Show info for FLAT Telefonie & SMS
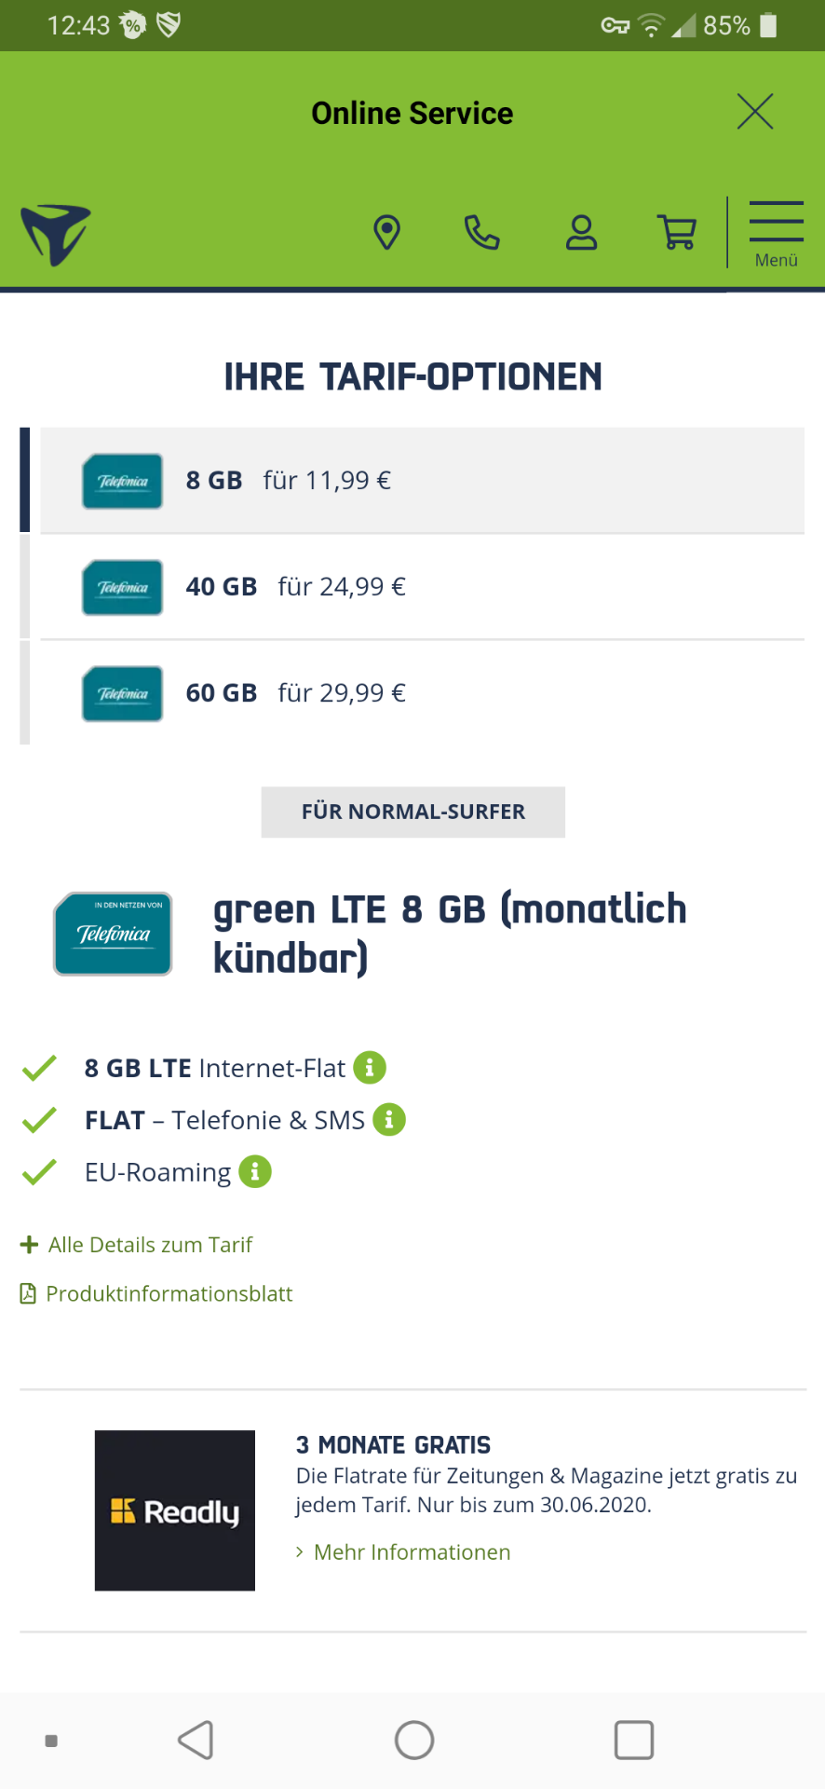This screenshot has height=1789, width=825. 389,1120
